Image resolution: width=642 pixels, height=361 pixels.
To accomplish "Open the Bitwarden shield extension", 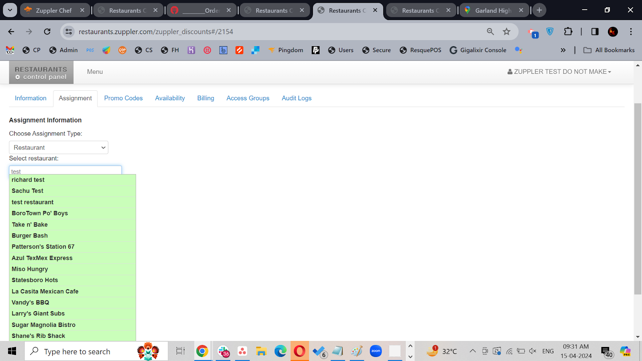I will [x=550, y=32].
